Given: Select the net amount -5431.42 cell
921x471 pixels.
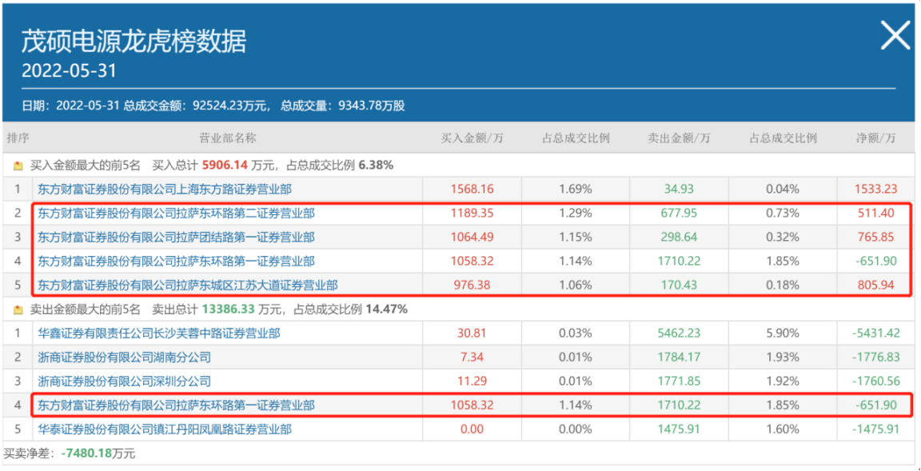Looking at the screenshot, I should click(x=875, y=333).
